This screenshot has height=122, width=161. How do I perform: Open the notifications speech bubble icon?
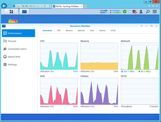pos(134,12)
